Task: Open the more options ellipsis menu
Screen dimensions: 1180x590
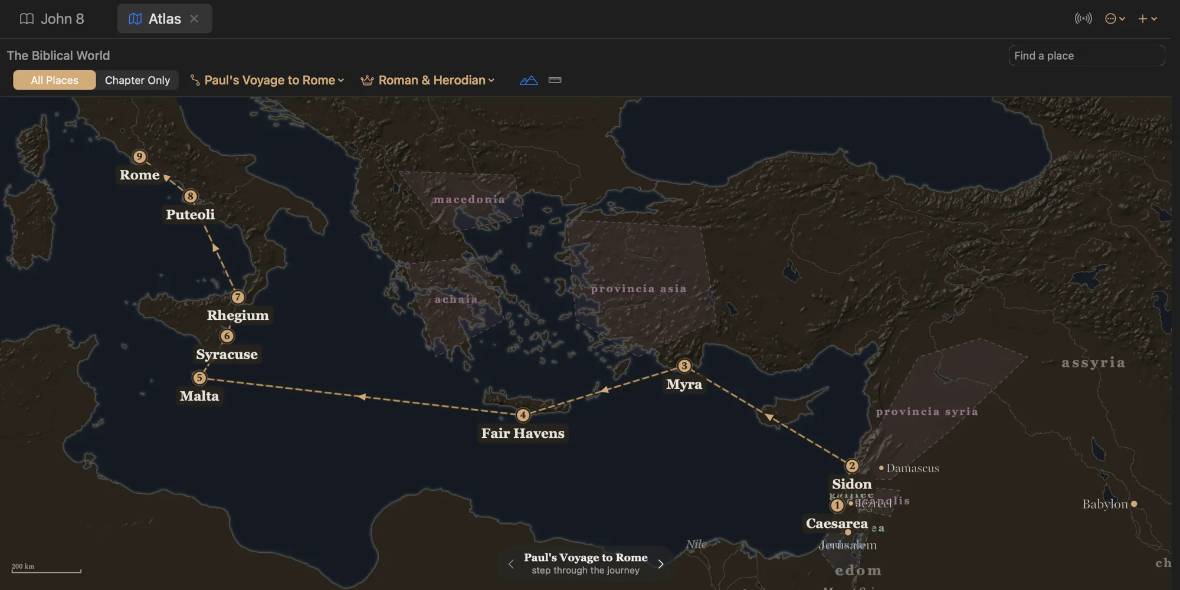Action: click(1115, 19)
